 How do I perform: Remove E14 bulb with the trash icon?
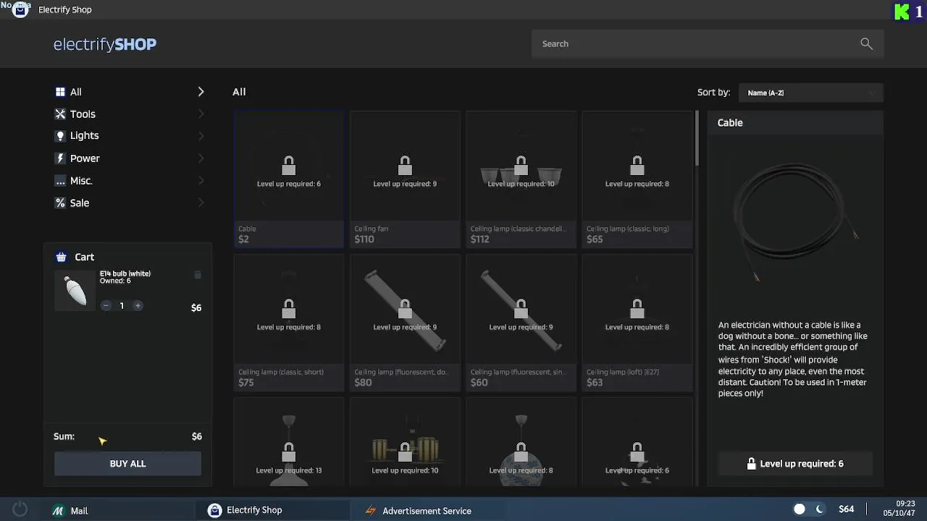click(198, 275)
